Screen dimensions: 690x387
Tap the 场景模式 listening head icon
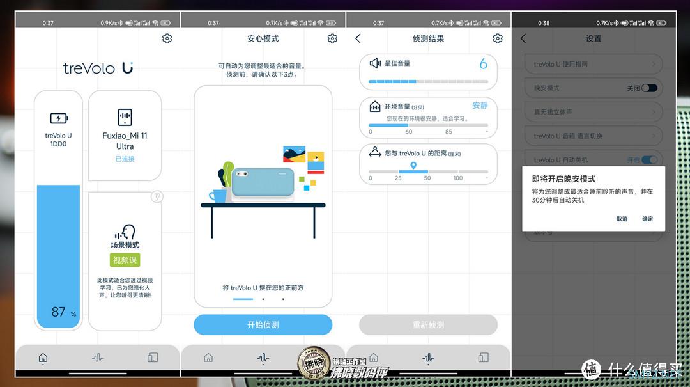point(125,232)
